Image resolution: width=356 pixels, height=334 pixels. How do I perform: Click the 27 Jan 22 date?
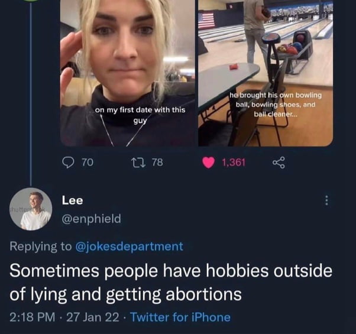(93, 317)
